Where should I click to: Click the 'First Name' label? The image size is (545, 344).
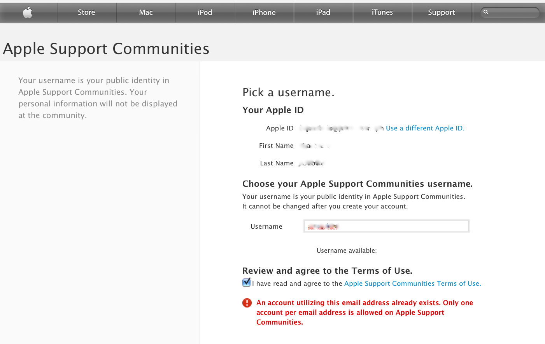pos(276,146)
